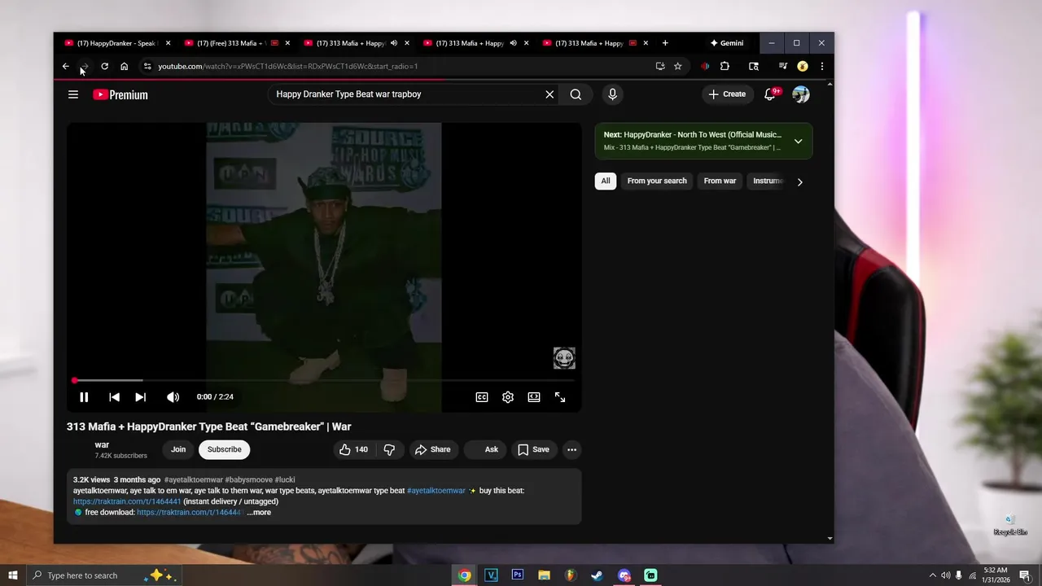Save video to a playlist
1042x586 pixels.
(x=534, y=449)
